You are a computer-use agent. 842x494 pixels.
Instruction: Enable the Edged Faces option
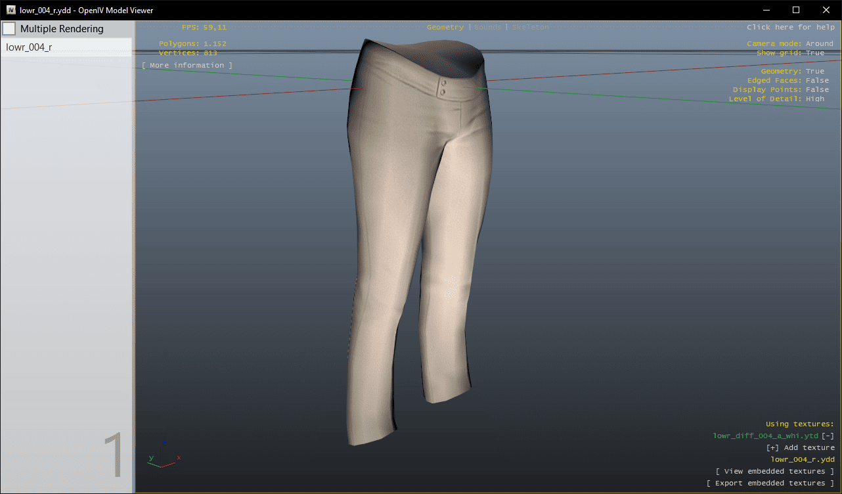click(817, 81)
